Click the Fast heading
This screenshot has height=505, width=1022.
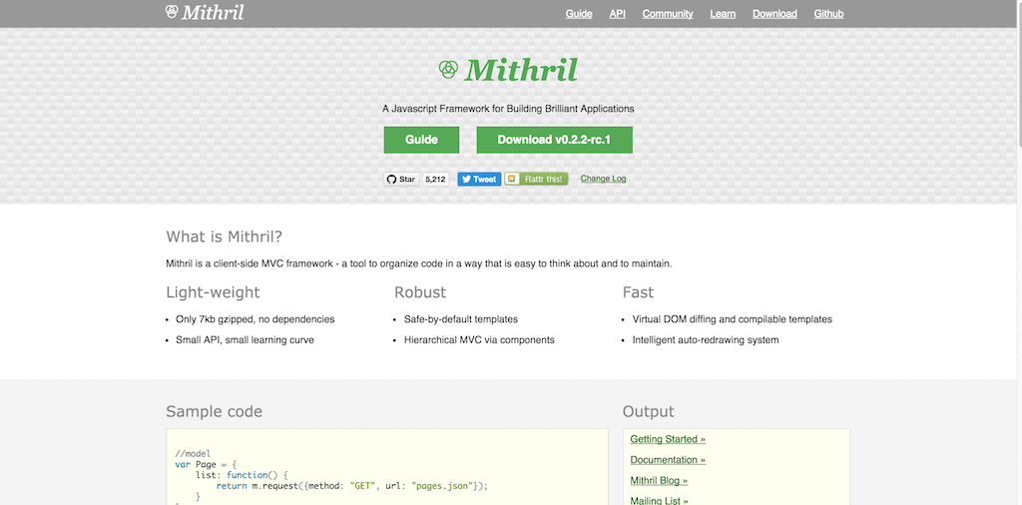point(638,292)
